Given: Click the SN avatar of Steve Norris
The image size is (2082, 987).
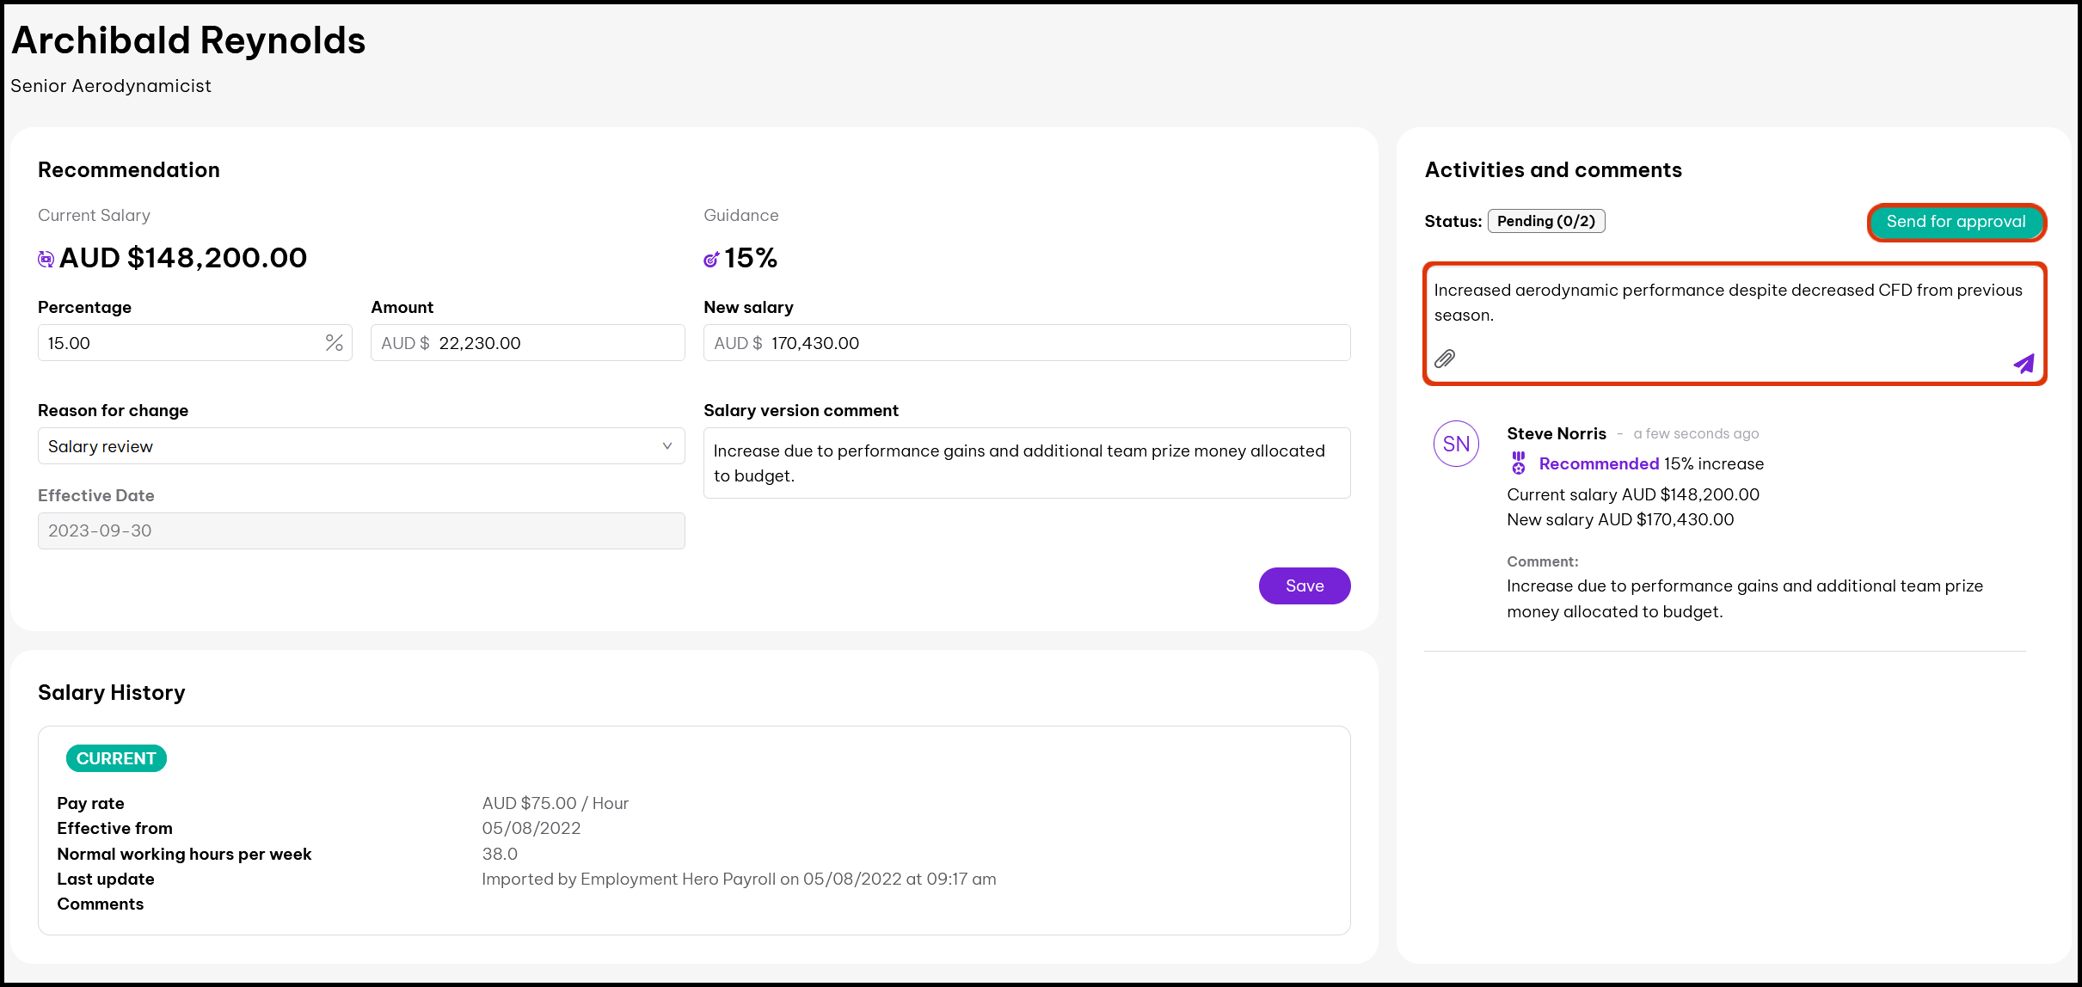Looking at the screenshot, I should tap(1456, 444).
